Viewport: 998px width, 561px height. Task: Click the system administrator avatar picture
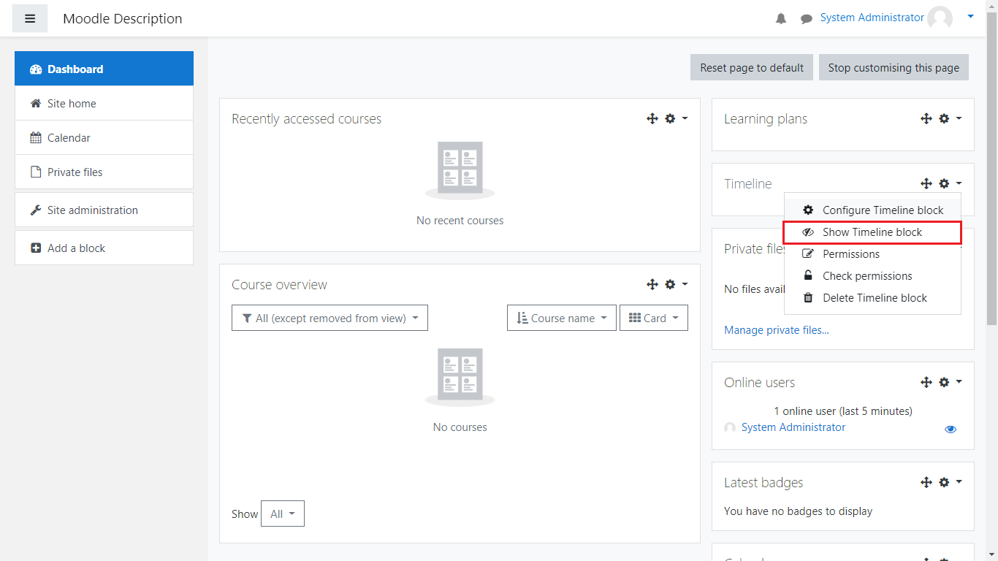[940, 18]
